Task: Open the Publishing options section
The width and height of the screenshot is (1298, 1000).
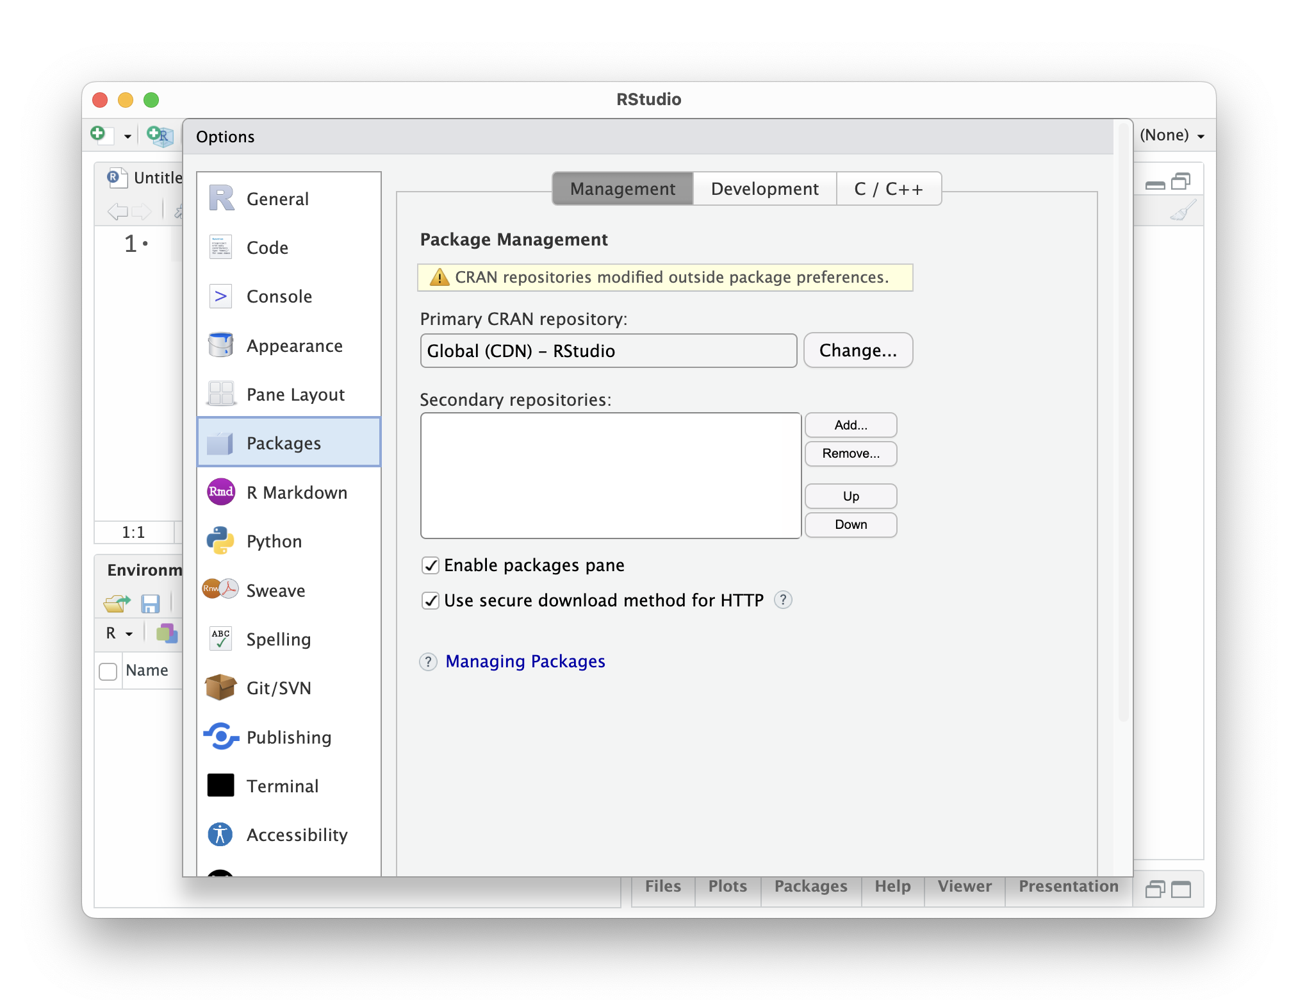Action: coord(288,737)
